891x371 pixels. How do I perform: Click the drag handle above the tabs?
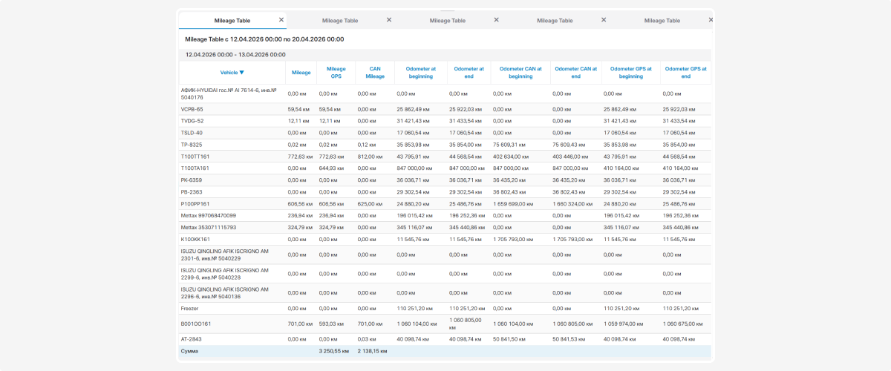(446, 10)
